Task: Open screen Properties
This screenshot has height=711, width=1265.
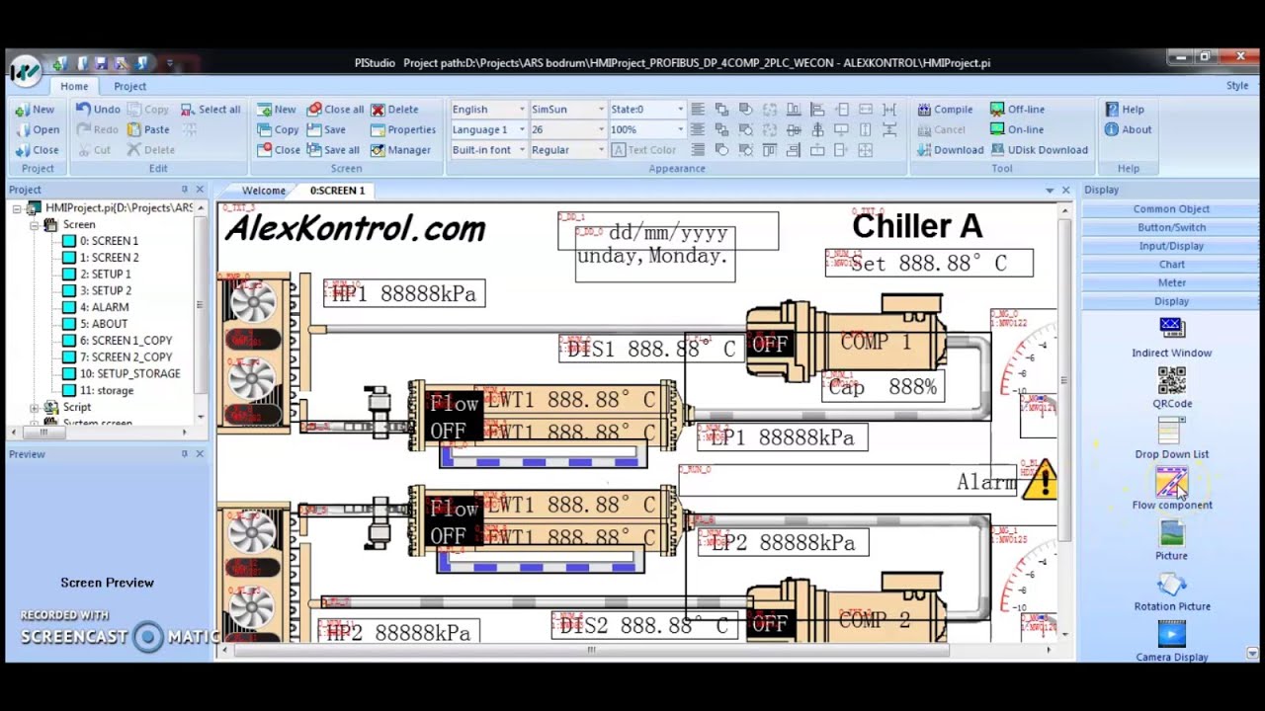Action: [x=403, y=129]
